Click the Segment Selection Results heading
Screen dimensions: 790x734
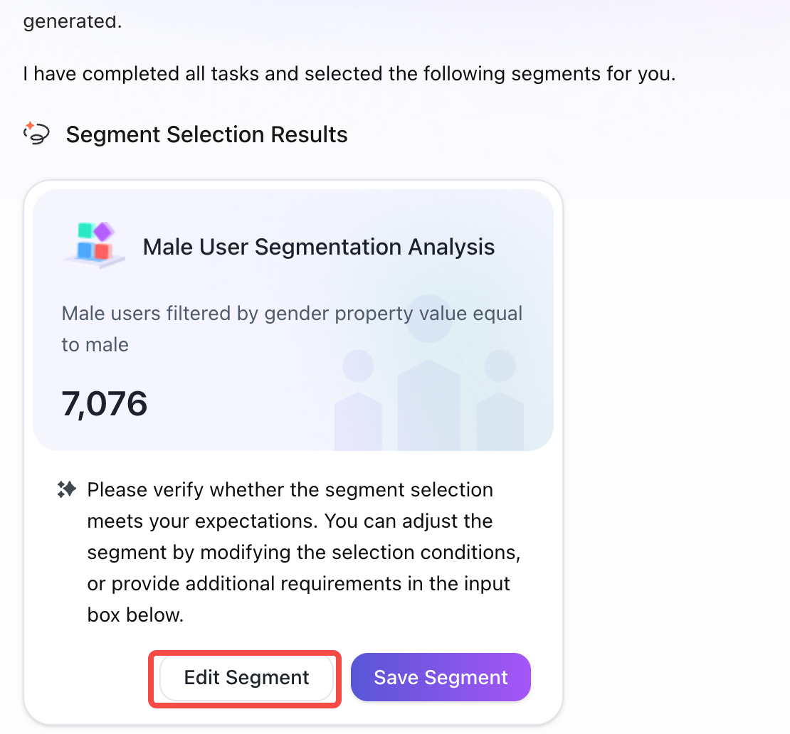pos(206,134)
